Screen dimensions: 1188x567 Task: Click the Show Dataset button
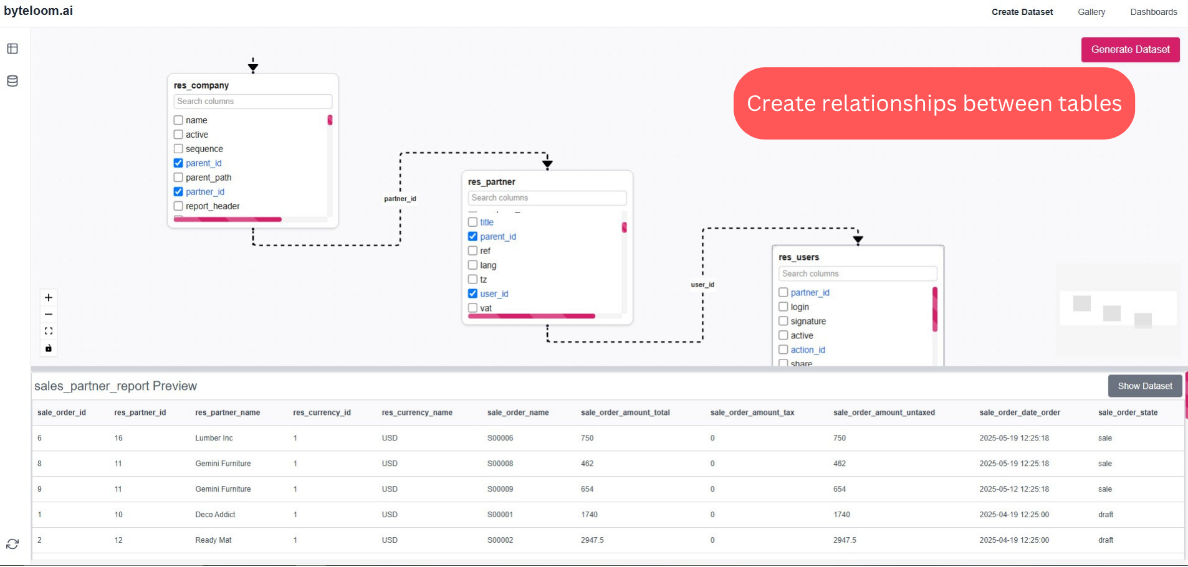tap(1145, 386)
